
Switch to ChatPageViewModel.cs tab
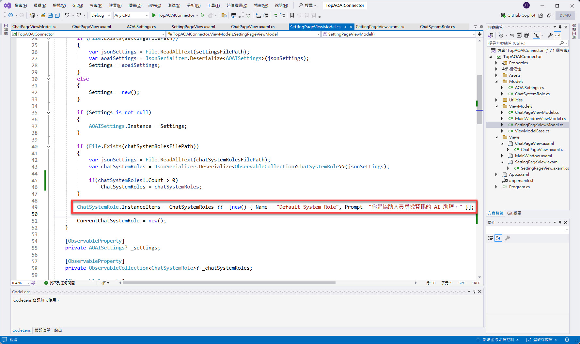coord(34,27)
